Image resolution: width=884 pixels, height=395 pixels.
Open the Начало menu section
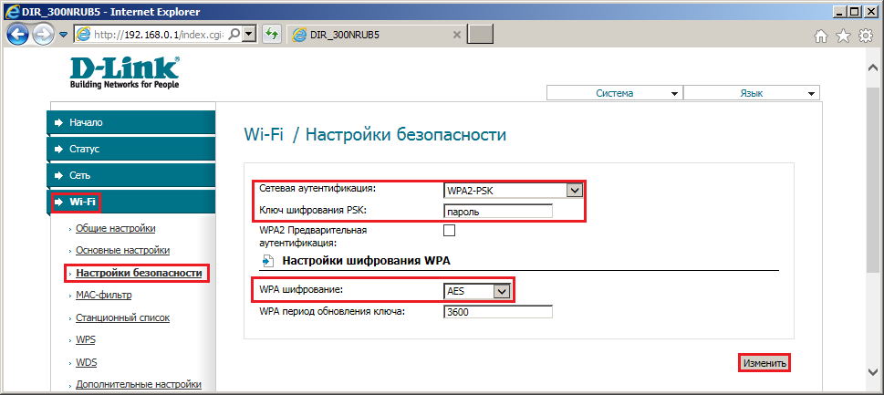tap(130, 122)
